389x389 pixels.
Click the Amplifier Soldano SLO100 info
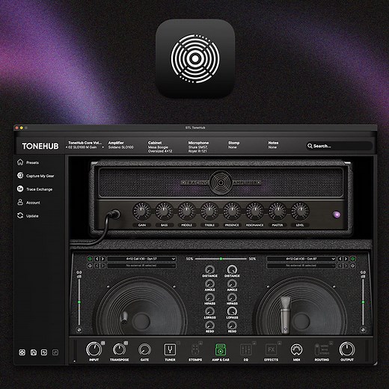point(120,145)
